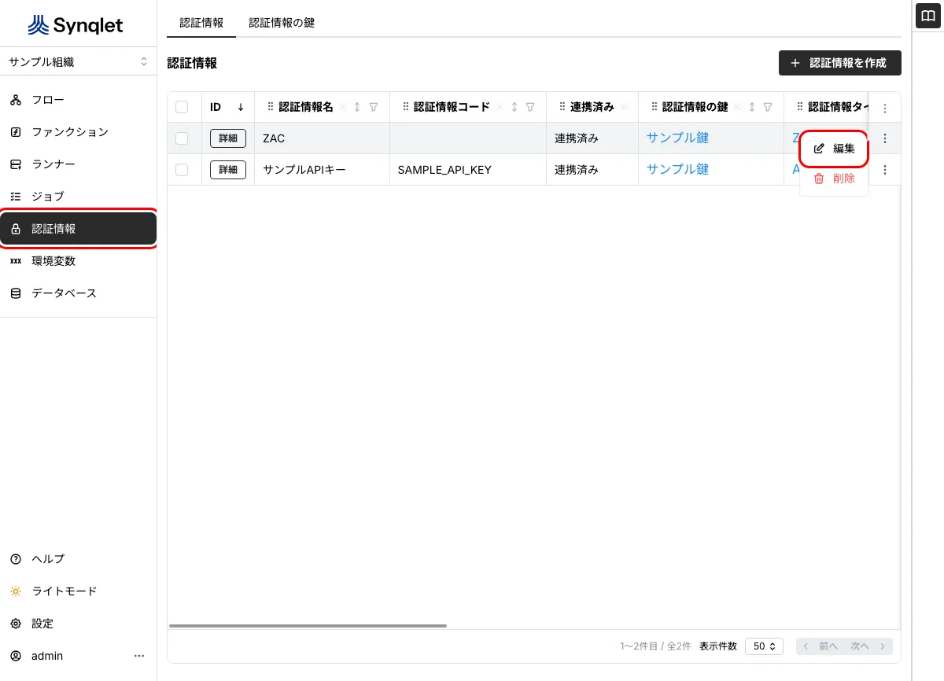Screen dimensions: 944x681
Task: Click the サンプルAPIキー name cell
Action: 322,169
